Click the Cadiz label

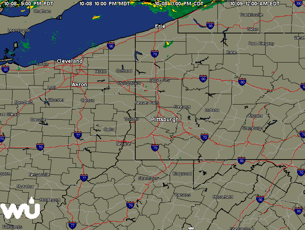pyautogui.click(x=109, y=129)
